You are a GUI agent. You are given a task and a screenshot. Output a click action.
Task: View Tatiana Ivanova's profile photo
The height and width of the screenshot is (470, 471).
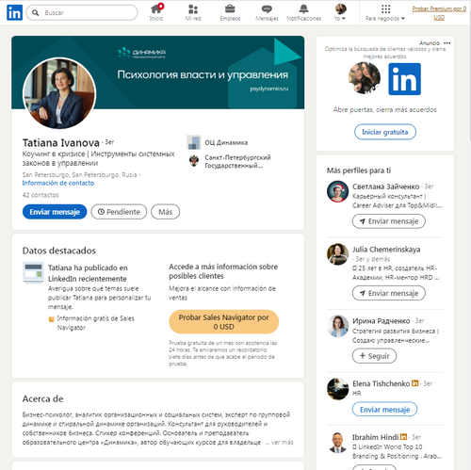click(59, 93)
